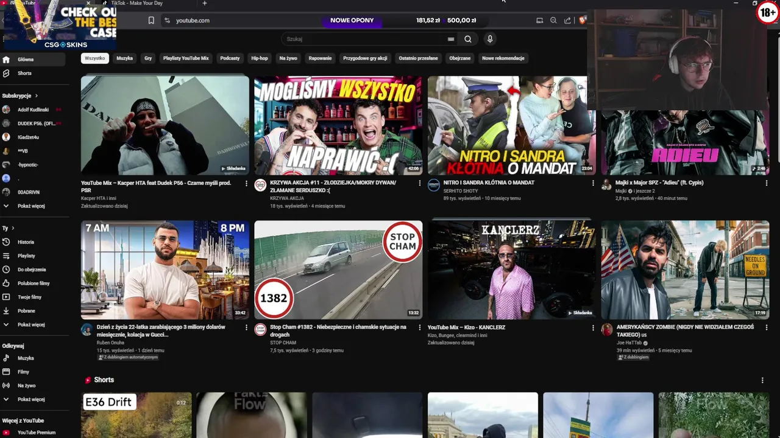Open three-dot menu for Stop Cham #1382
This screenshot has width=780, height=438.
tap(419, 327)
